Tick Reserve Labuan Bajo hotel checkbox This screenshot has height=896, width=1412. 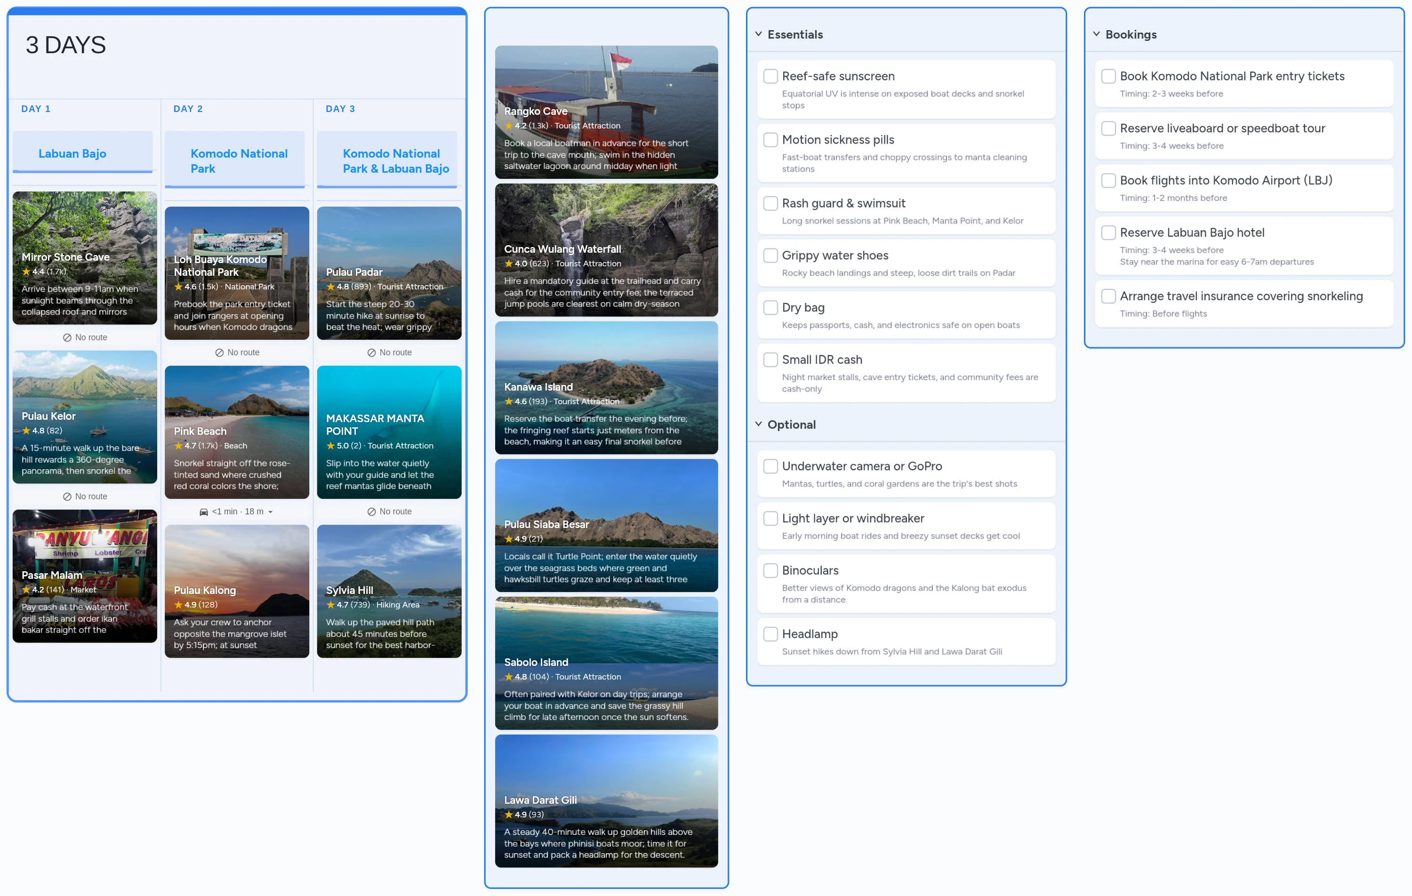click(x=1108, y=233)
